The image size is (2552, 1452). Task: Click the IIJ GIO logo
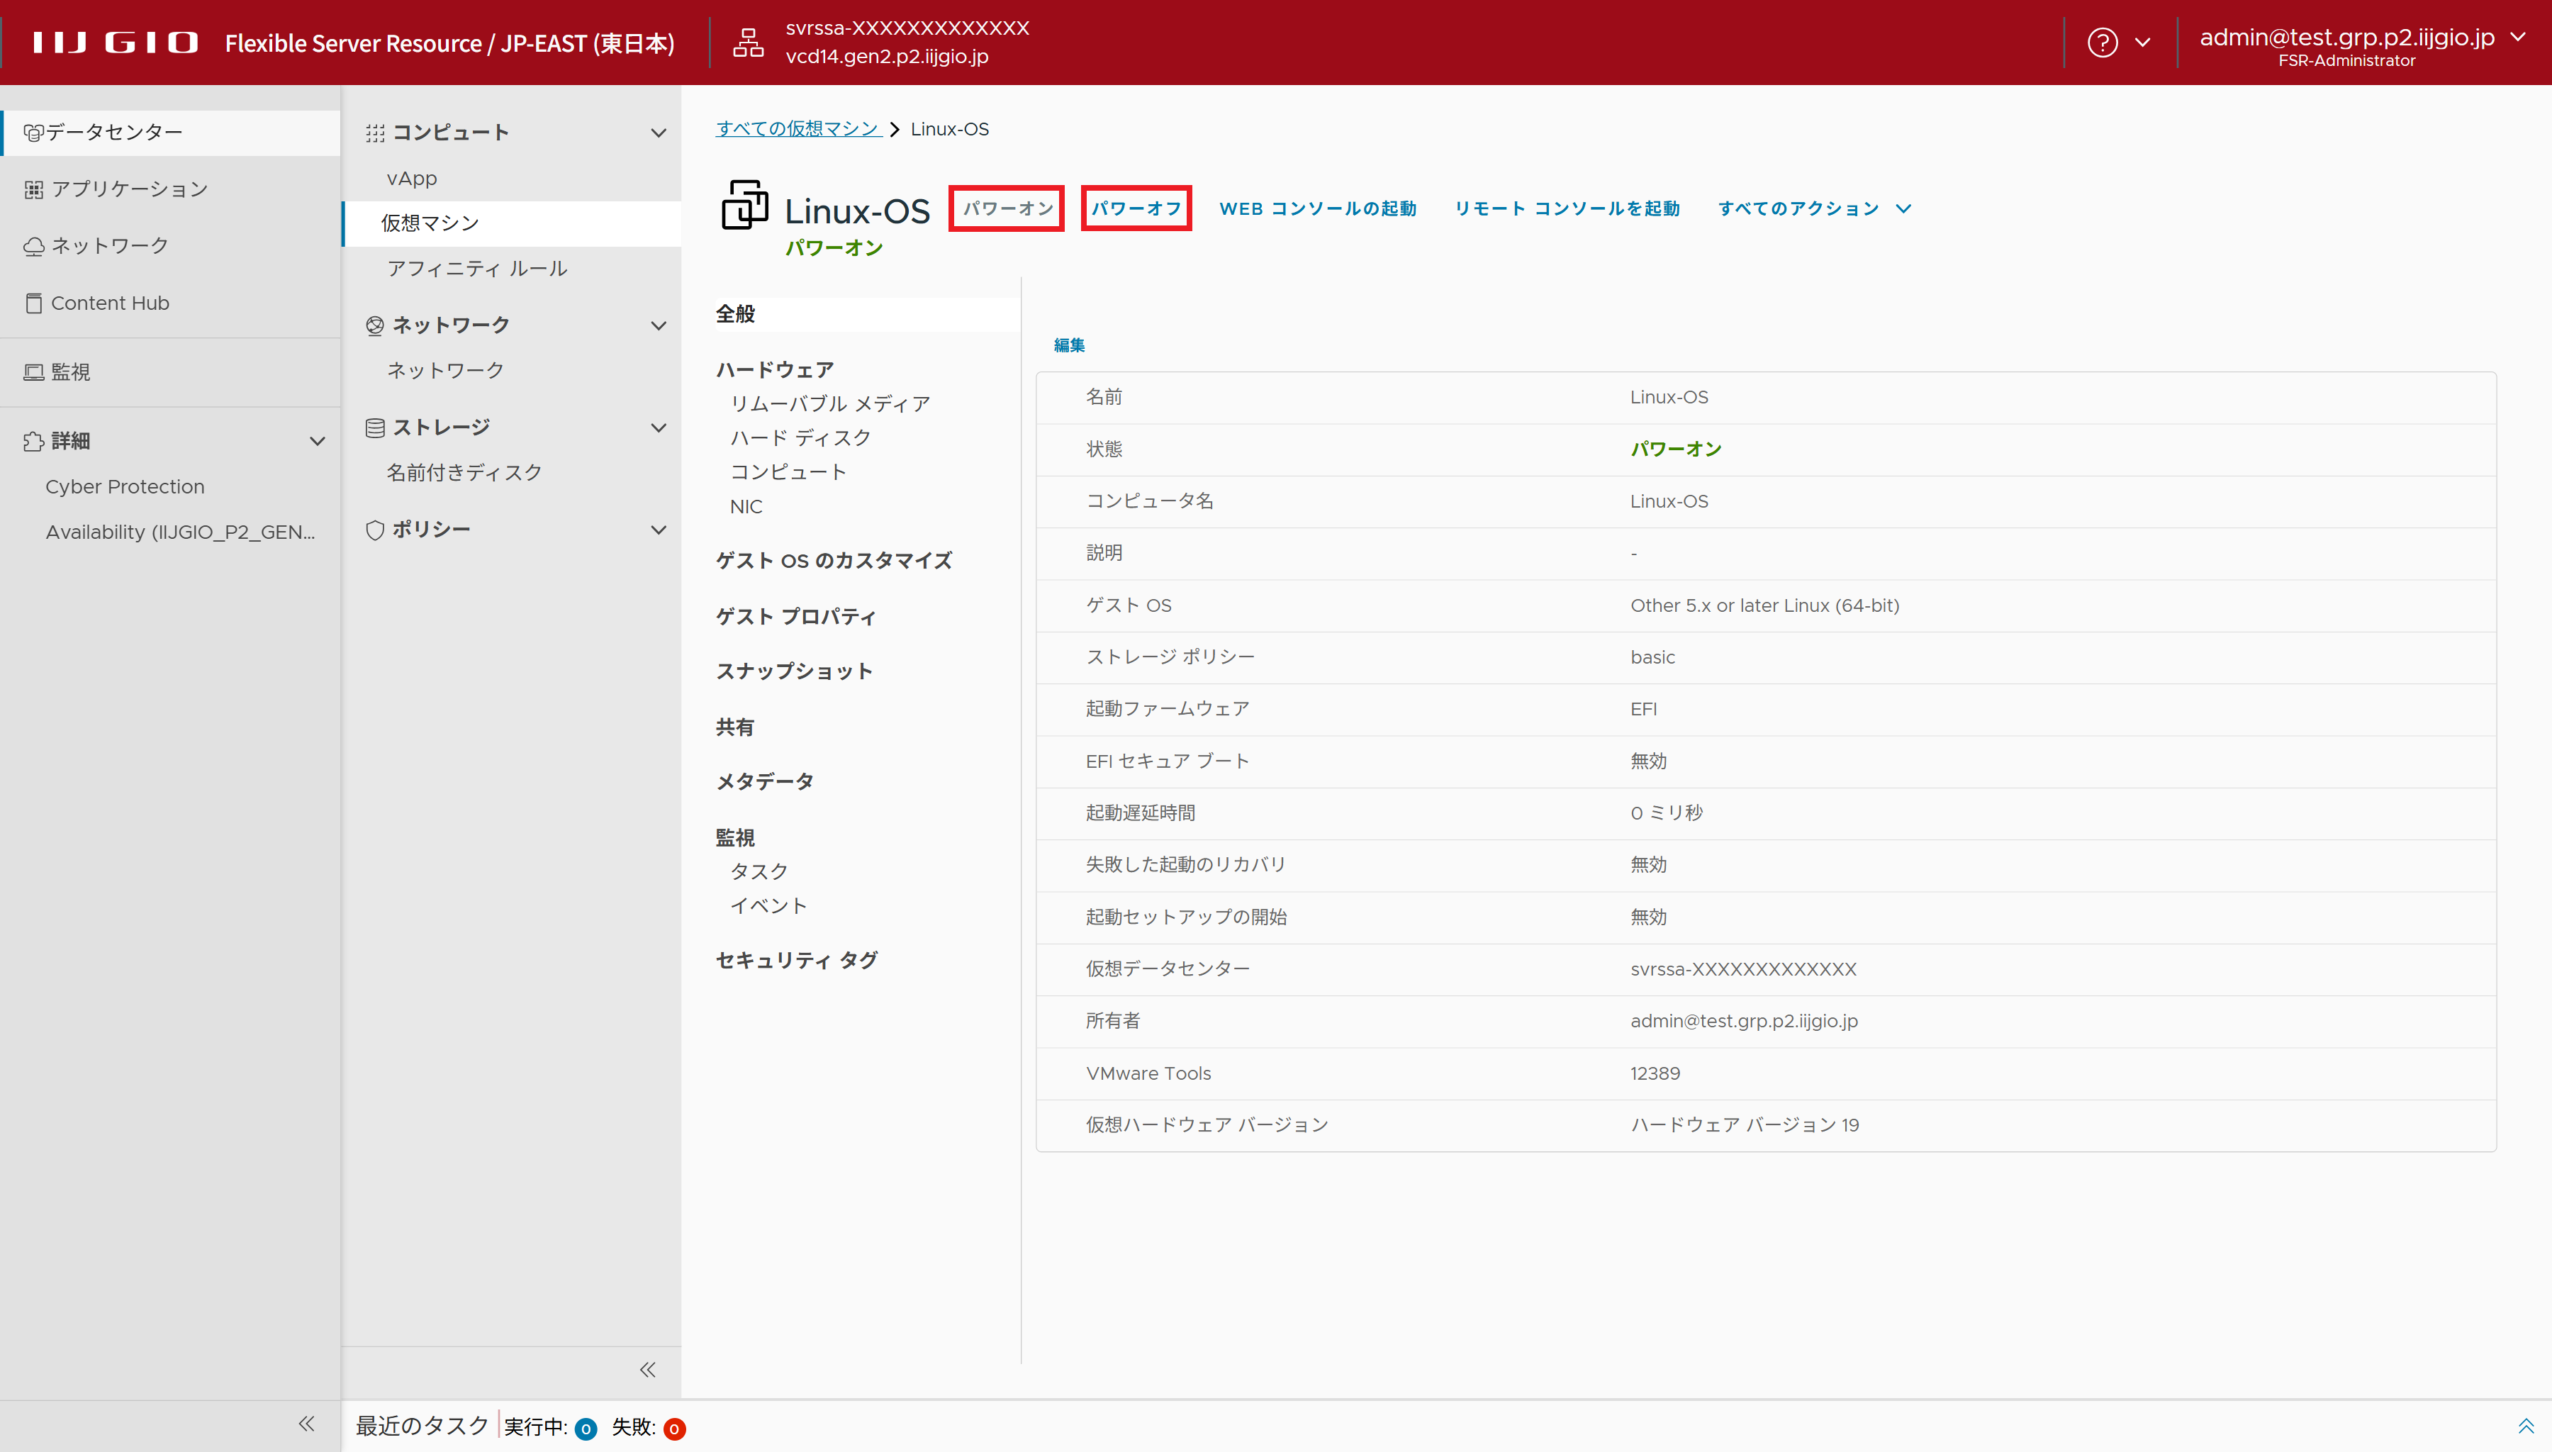pos(115,43)
